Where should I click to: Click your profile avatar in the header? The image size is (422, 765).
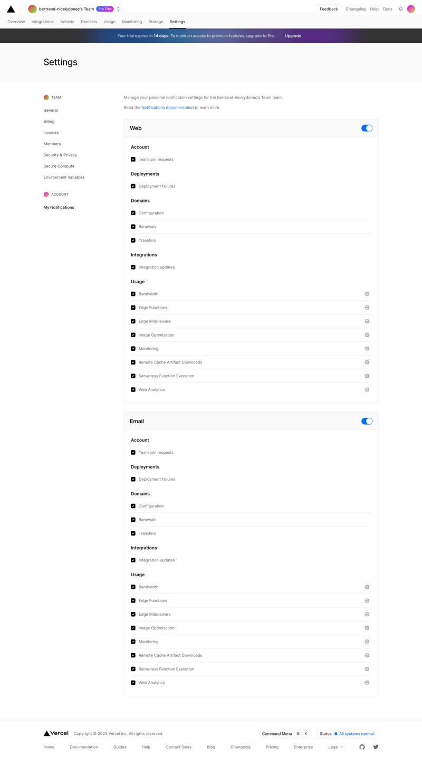(x=411, y=8)
